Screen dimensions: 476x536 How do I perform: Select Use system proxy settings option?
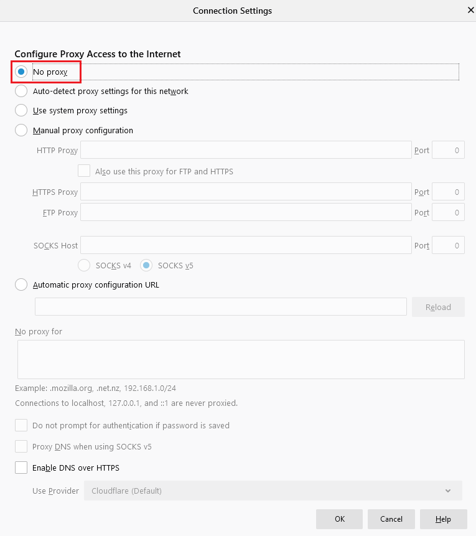[21, 110]
